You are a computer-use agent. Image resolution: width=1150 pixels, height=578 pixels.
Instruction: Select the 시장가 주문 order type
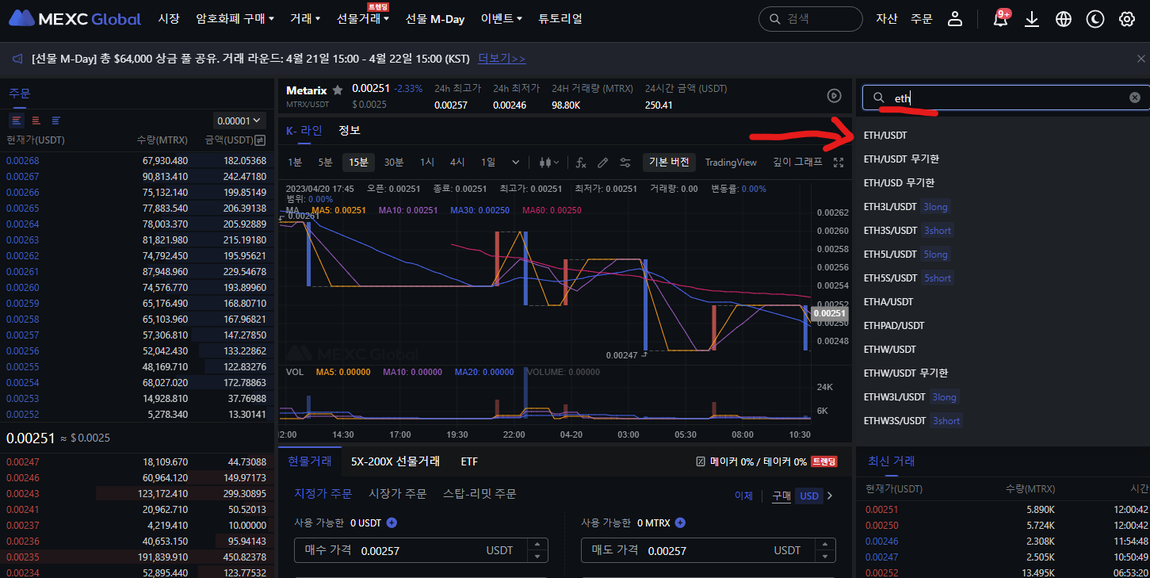pyautogui.click(x=398, y=494)
